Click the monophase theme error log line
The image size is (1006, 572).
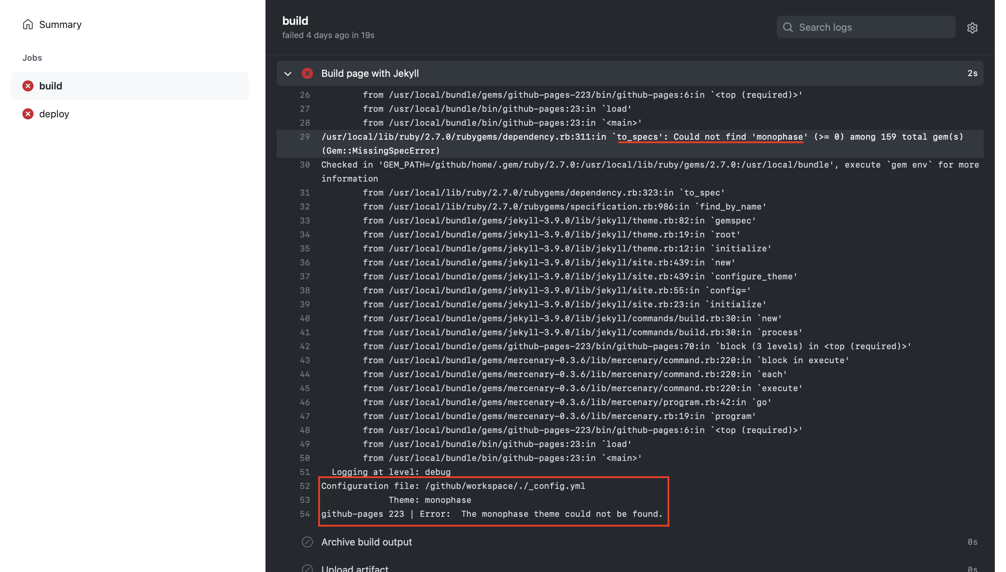pyautogui.click(x=491, y=514)
